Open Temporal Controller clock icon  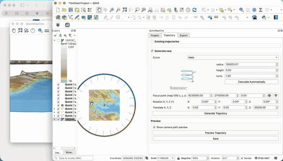(x=188, y=10)
